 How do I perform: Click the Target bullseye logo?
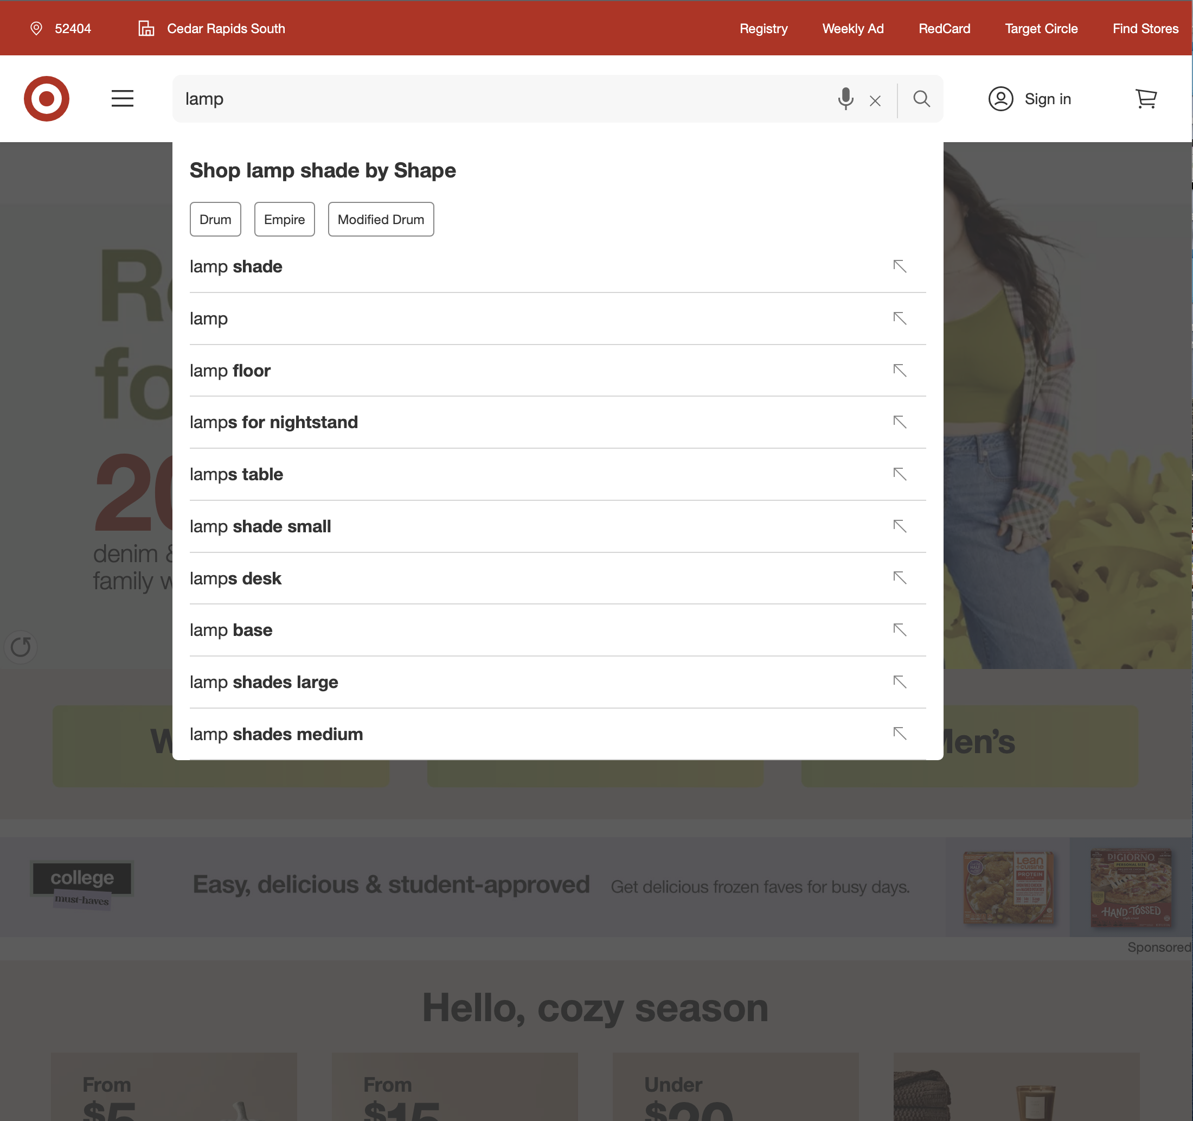tap(46, 98)
